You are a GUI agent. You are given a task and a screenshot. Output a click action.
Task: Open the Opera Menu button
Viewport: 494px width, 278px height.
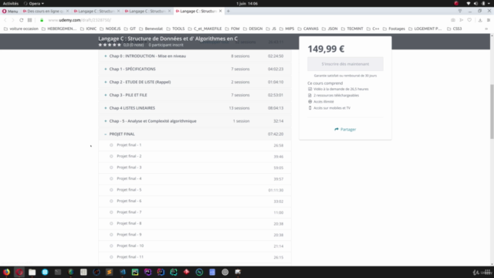click(10, 11)
